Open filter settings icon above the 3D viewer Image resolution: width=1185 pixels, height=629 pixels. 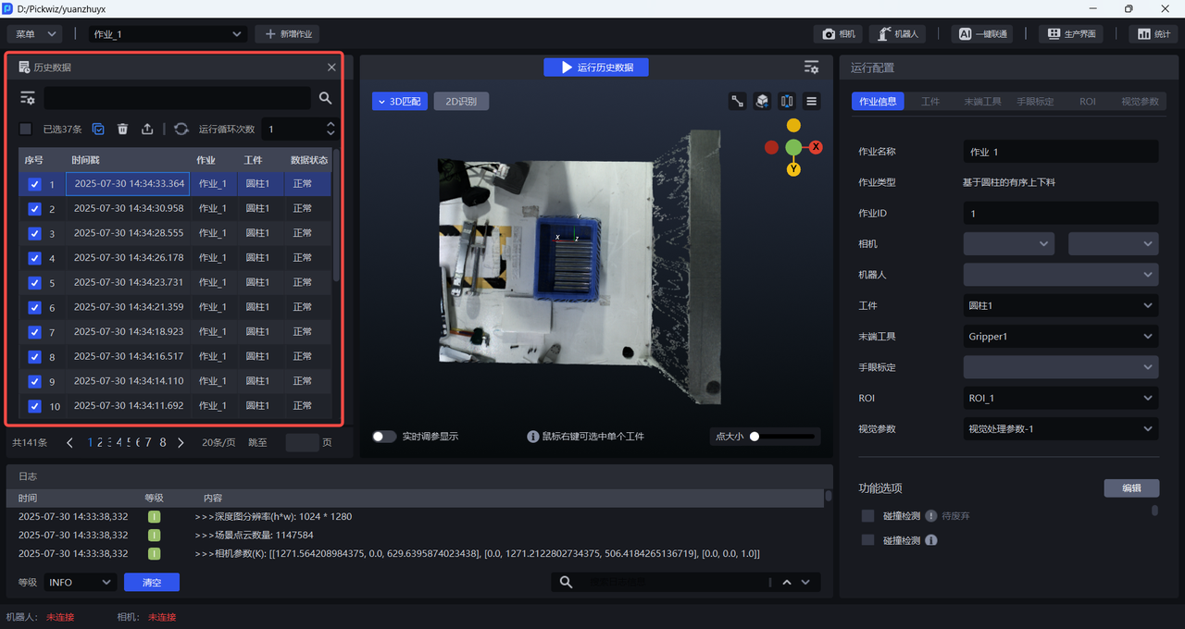811,68
